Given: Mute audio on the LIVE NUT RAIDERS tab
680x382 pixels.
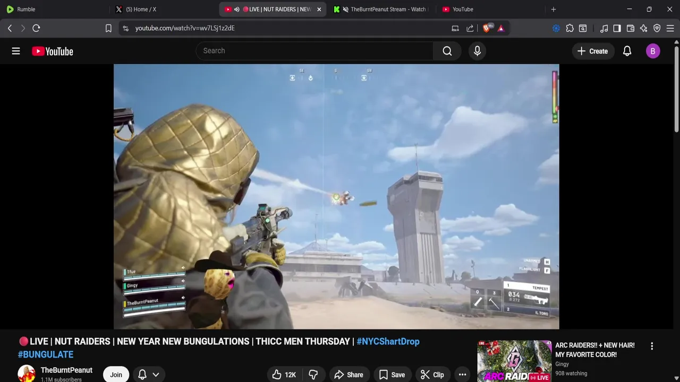Looking at the screenshot, I should click(236, 9).
